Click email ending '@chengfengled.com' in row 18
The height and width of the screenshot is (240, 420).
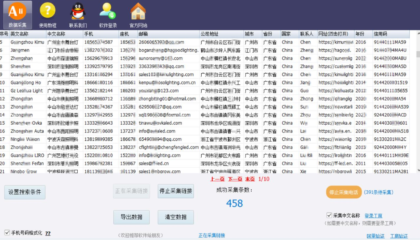point(169,147)
